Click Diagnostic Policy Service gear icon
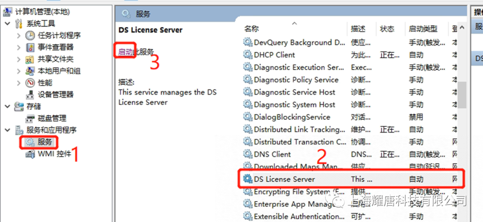 coord(247,80)
